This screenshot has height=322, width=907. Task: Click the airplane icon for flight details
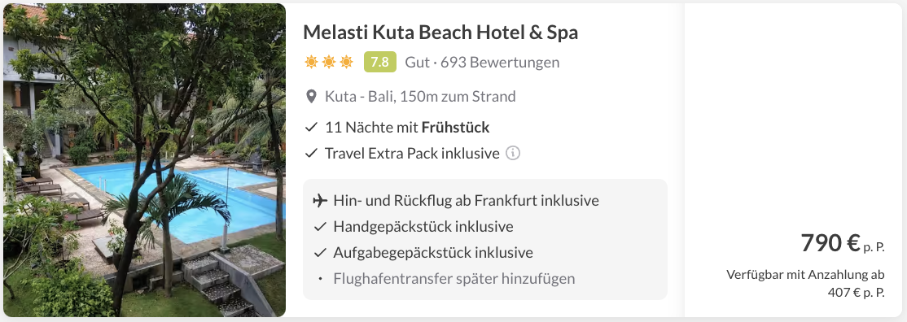320,201
